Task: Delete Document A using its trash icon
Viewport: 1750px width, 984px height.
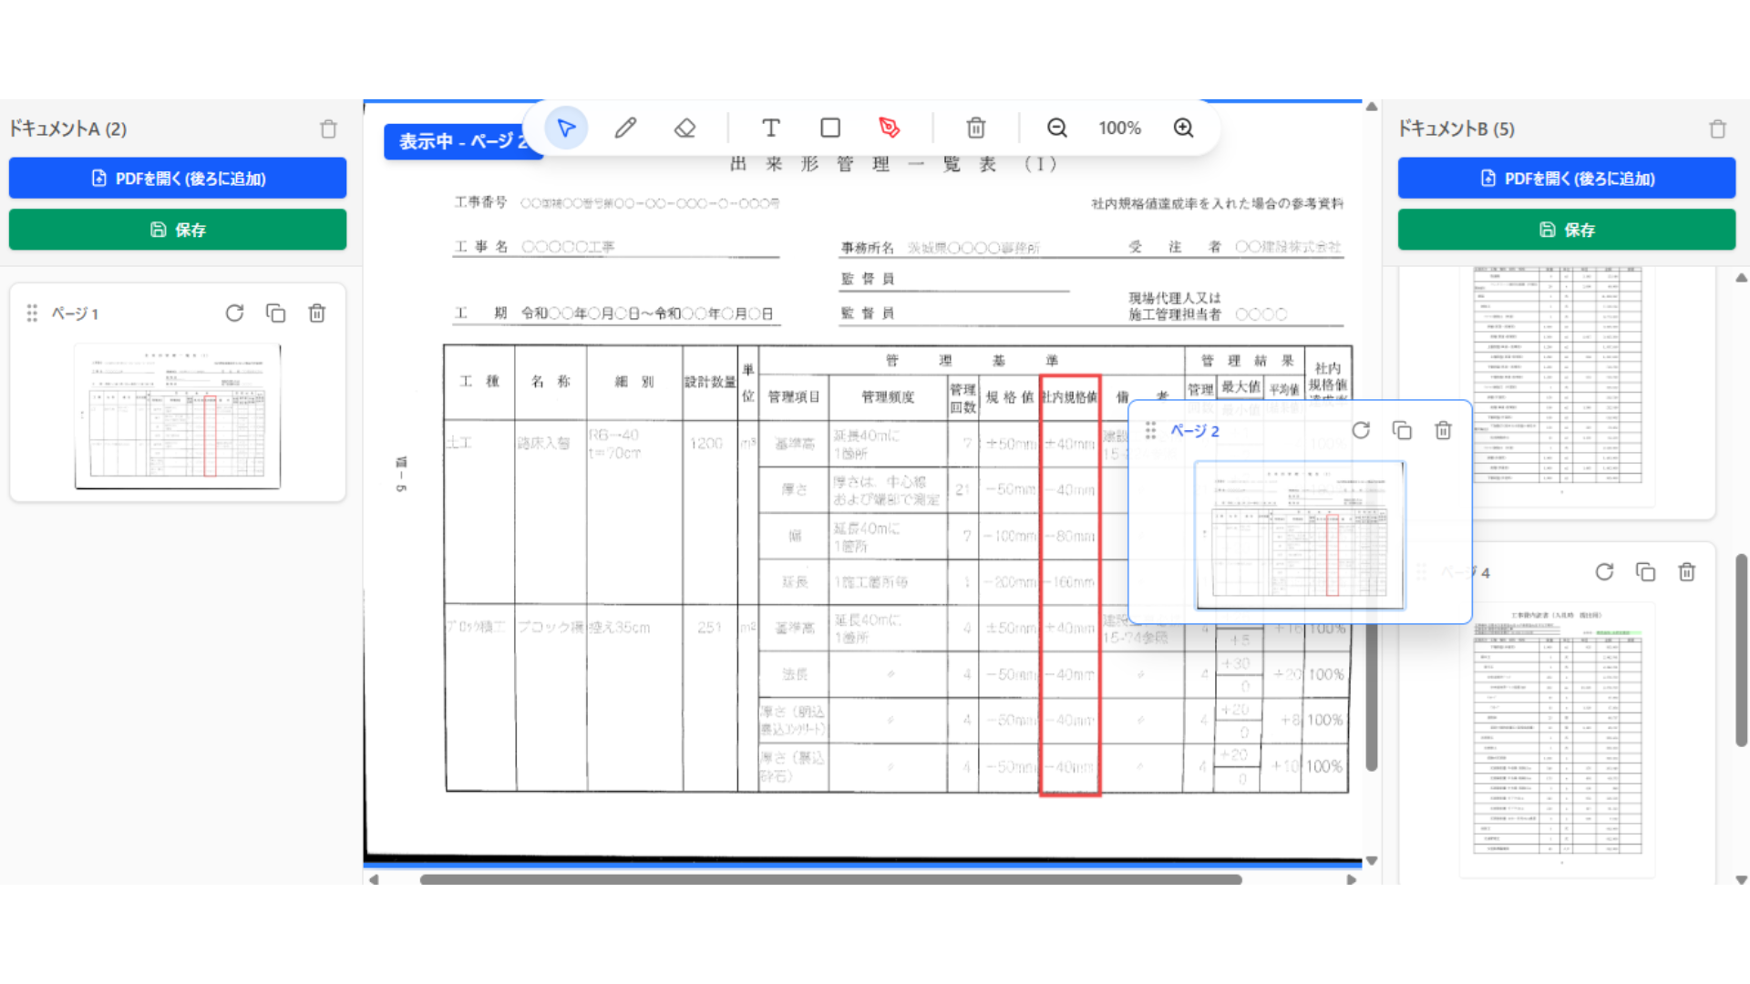Action: point(329,129)
